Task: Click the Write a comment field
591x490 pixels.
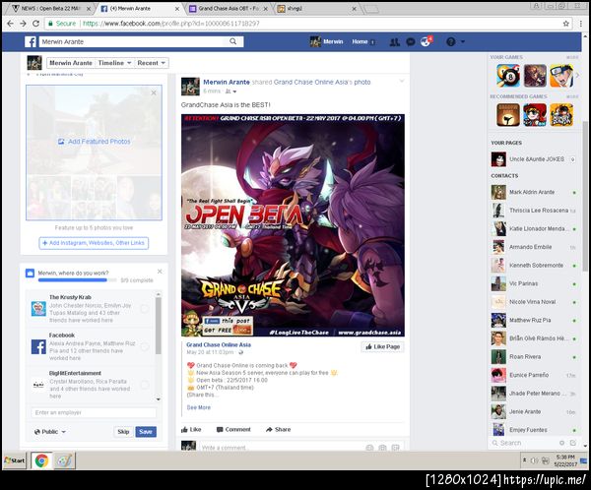Action: (x=281, y=448)
